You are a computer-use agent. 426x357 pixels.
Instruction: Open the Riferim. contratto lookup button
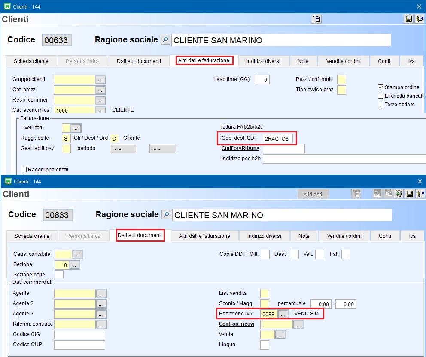tap(101, 324)
